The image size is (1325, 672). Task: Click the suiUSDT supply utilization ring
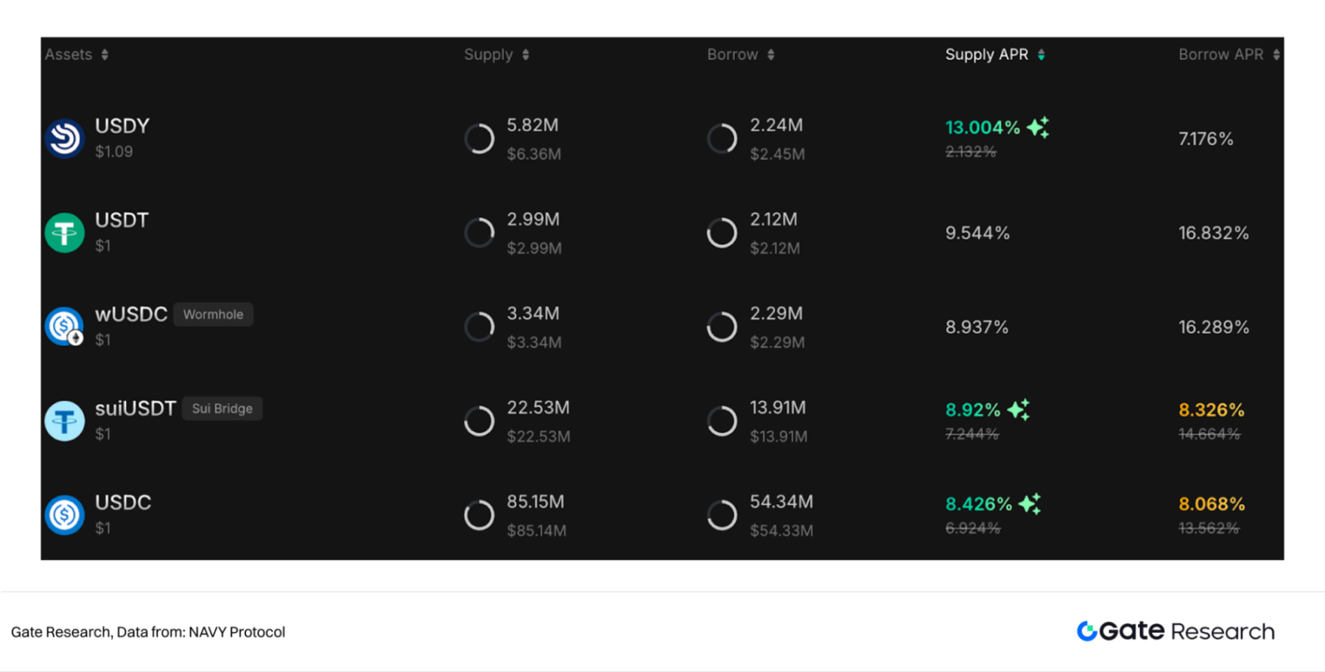click(x=479, y=421)
